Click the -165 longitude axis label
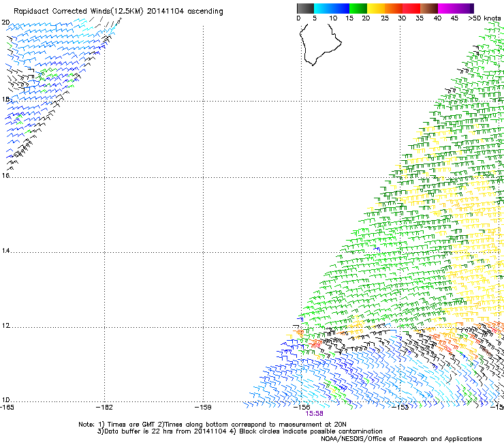Viewport: 504px width, 443px height. (7, 408)
